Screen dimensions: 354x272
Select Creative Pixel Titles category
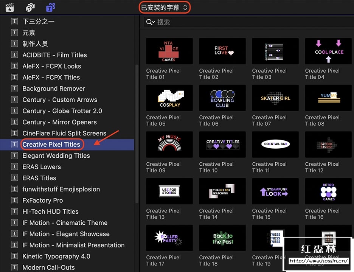coord(67,145)
